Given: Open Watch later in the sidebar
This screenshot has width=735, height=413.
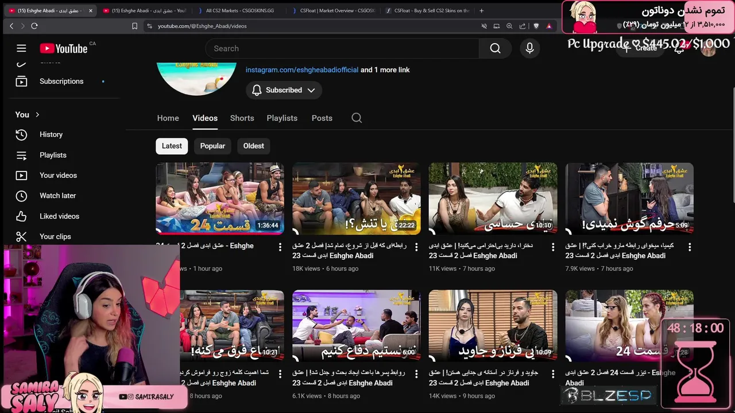Looking at the screenshot, I should [57, 196].
